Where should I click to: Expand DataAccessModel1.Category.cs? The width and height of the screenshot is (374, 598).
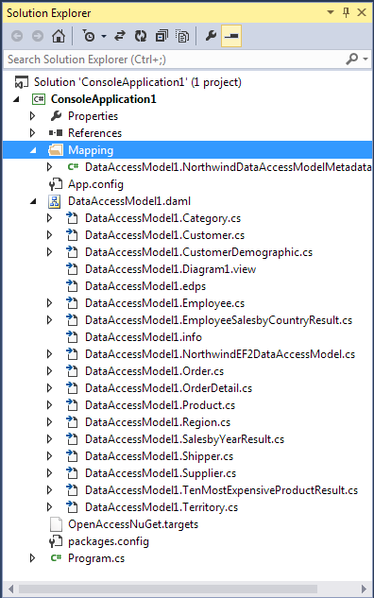[49, 218]
